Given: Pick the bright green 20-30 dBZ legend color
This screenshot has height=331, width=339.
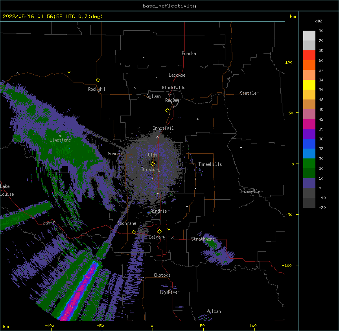Looking at the screenshot, I should 309,164.
